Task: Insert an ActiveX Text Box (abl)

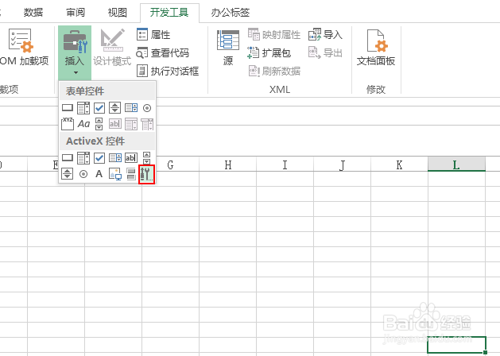Action: coord(131,158)
